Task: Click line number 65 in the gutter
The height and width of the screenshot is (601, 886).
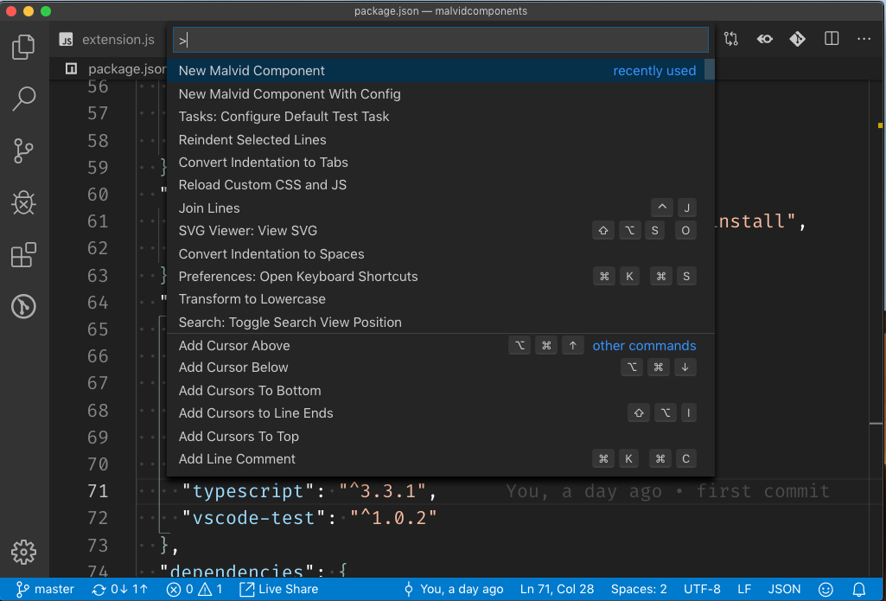Action: coord(97,329)
